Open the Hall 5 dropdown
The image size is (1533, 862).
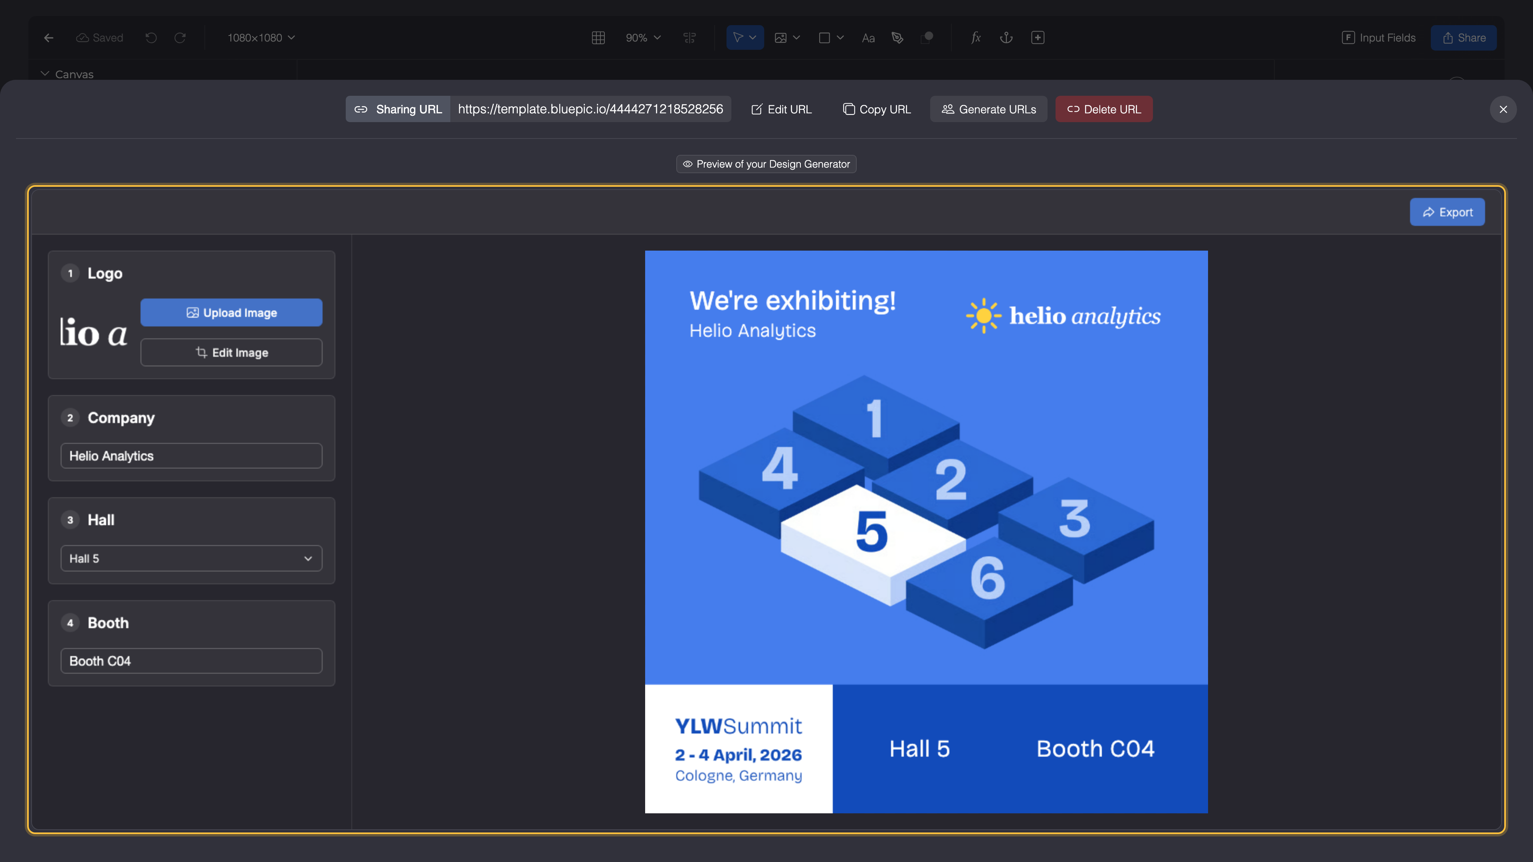coord(191,558)
